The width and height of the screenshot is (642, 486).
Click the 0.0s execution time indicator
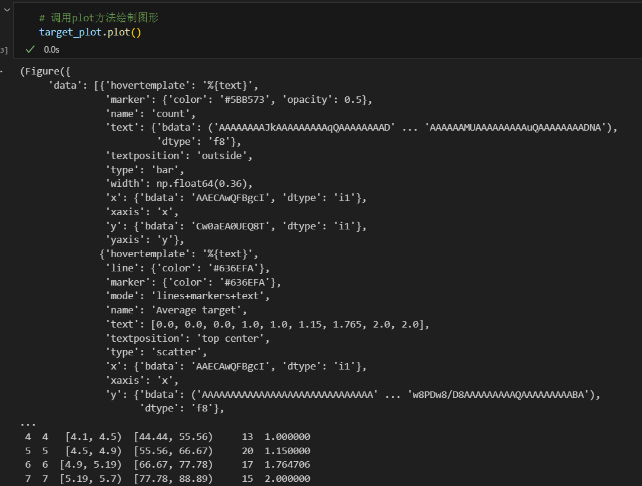click(x=50, y=49)
